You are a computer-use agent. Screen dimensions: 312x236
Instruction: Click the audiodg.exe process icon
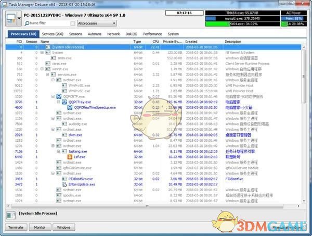(x=64, y=124)
